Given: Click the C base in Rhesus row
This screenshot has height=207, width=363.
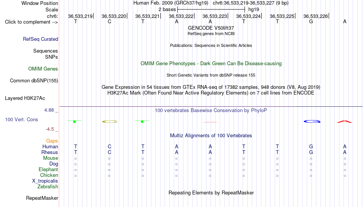Looking at the screenshot, I should (x=110, y=152).
